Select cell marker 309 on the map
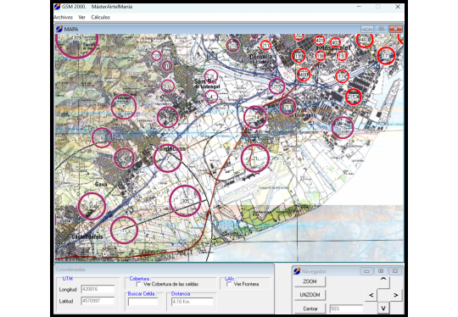The image size is (458, 317). click(x=76, y=43)
